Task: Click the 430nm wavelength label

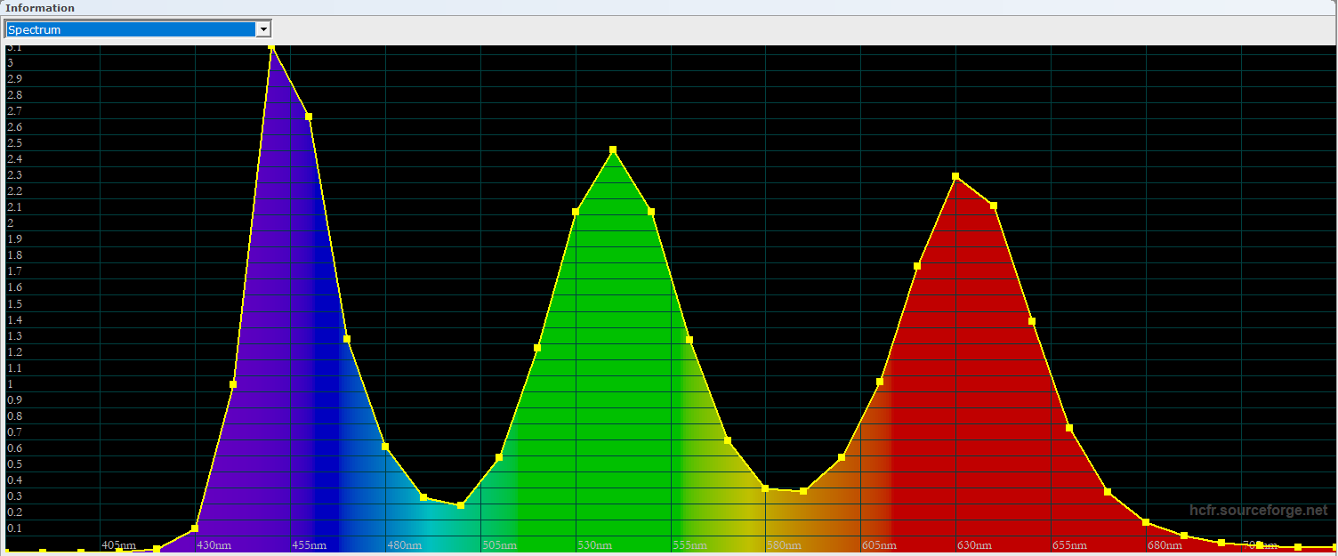Action: (214, 544)
